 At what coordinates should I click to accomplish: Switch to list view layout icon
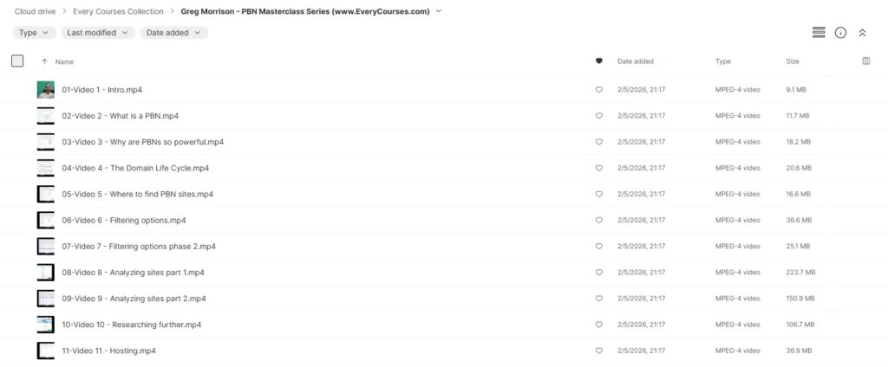tap(818, 32)
